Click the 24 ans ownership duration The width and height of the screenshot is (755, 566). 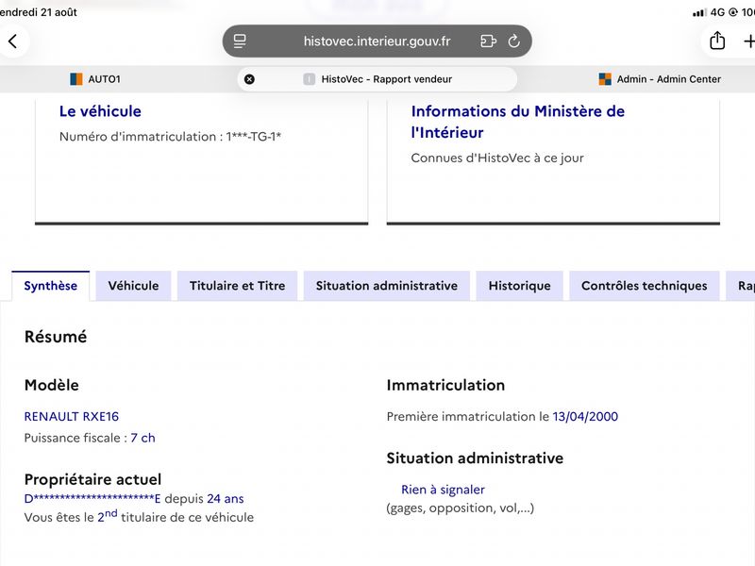tap(226, 499)
